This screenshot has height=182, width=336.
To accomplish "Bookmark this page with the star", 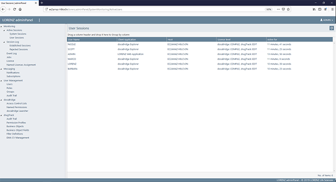I will 288,9.
